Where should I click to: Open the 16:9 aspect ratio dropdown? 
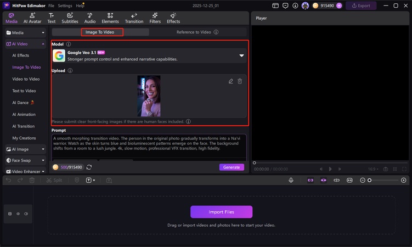[374, 169]
